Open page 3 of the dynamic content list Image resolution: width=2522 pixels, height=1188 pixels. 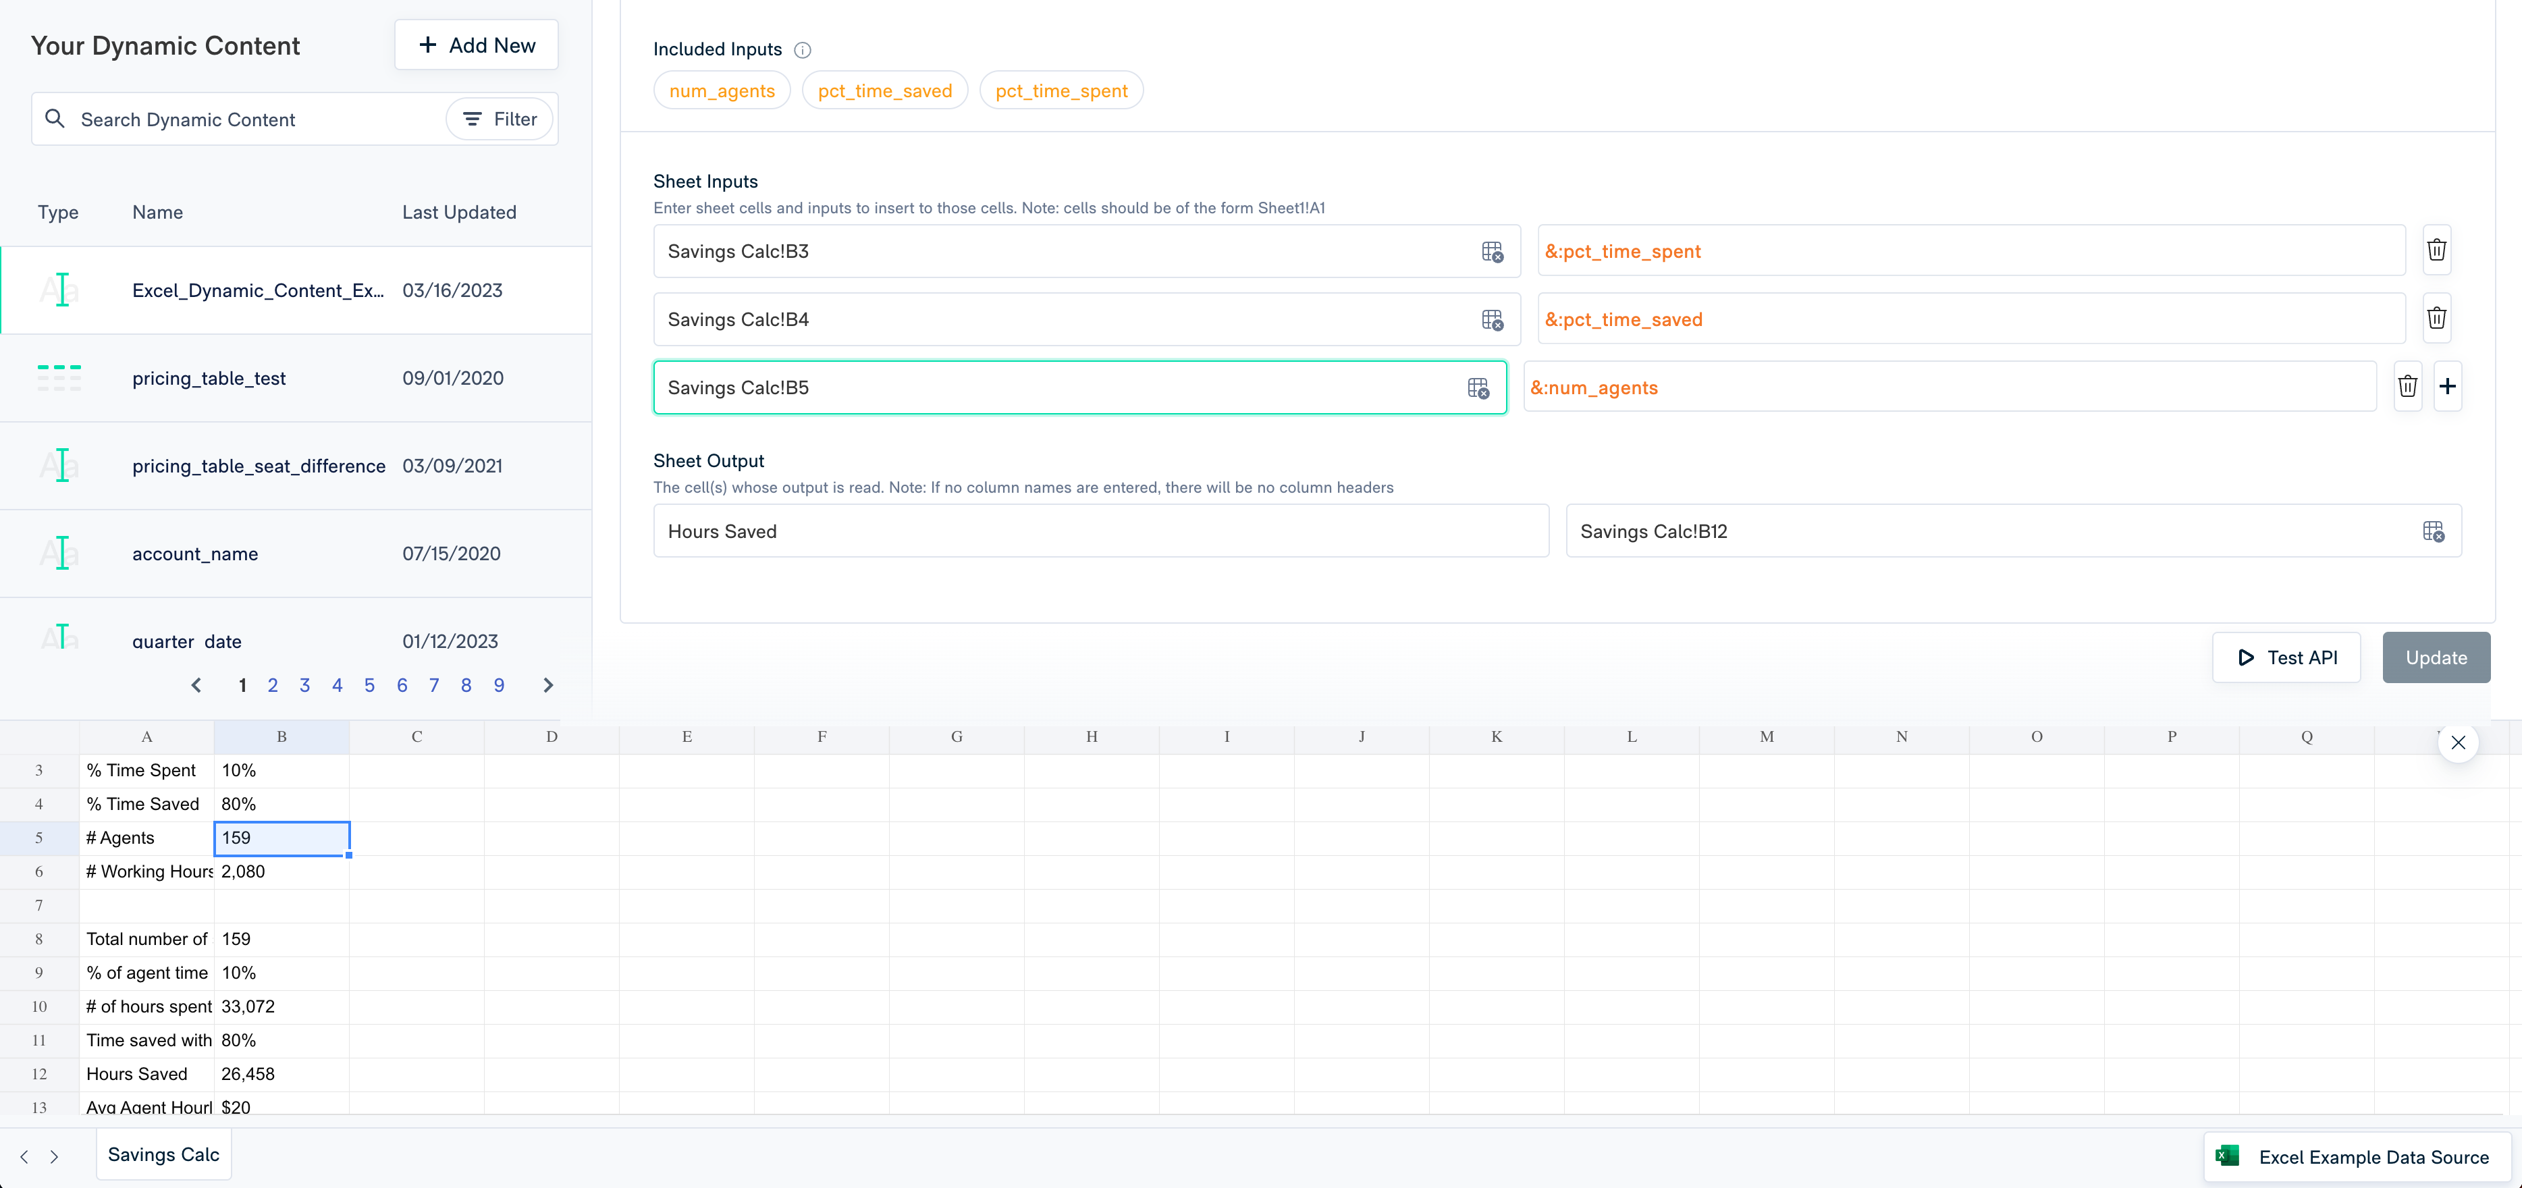tap(304, 685)
